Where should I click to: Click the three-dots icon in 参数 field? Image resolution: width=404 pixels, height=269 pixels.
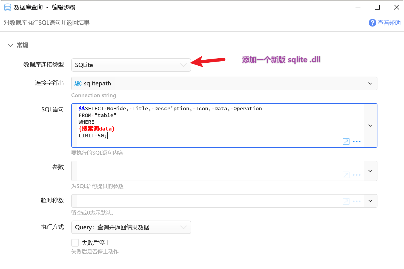click(x=356, y=175)
